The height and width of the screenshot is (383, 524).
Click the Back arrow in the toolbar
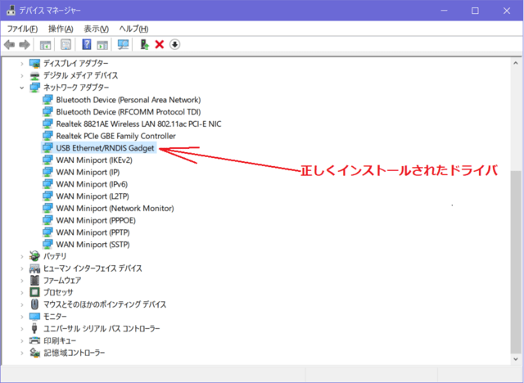[9, 44]
